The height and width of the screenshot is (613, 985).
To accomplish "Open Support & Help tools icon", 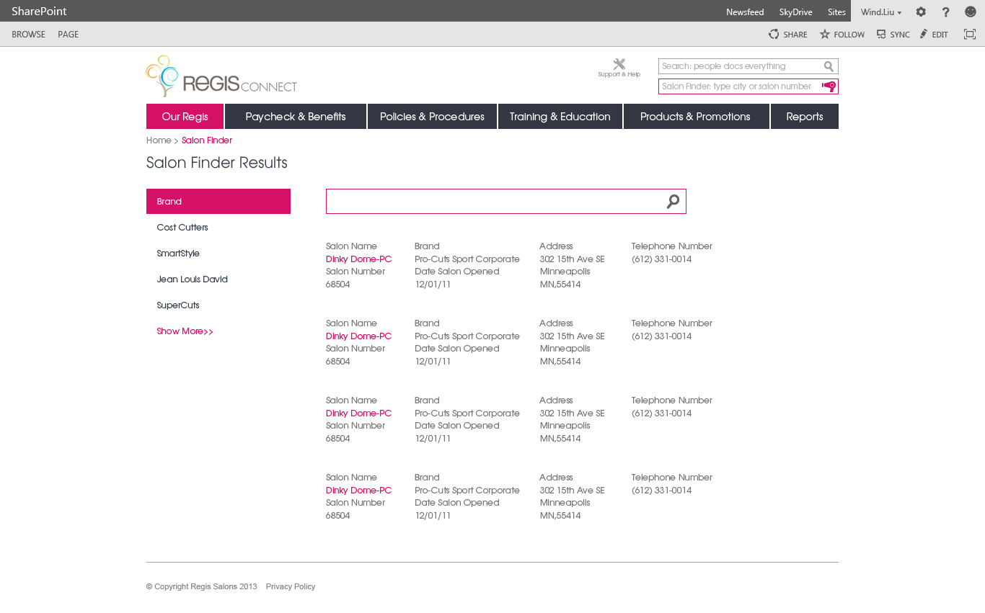I will click(619, 64).
